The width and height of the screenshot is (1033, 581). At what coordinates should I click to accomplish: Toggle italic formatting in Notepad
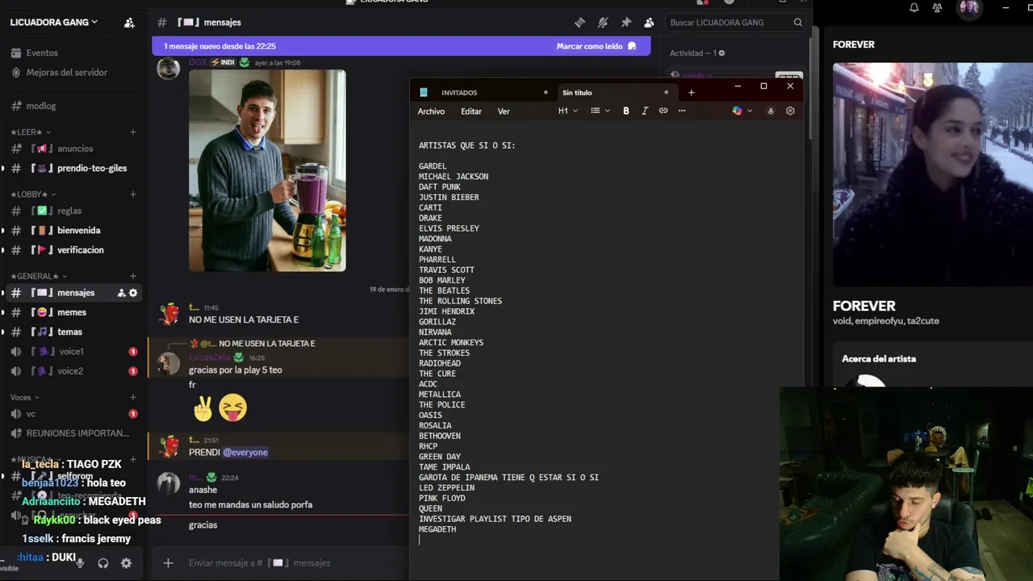[644, 111]
